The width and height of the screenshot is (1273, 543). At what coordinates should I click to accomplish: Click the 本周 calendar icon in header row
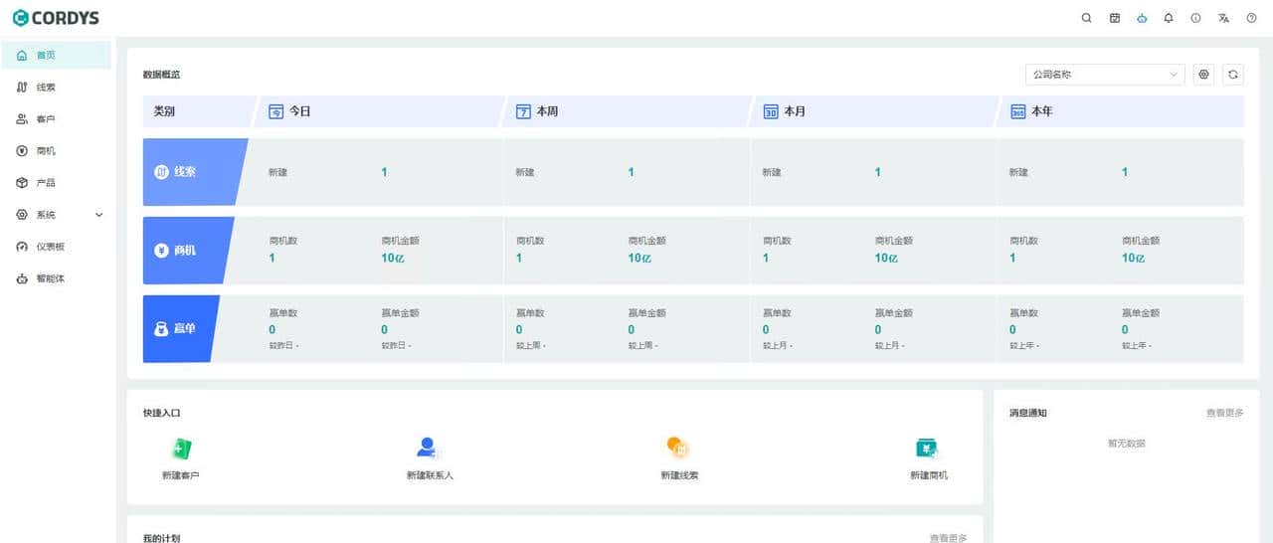click(x=523, y=111)
